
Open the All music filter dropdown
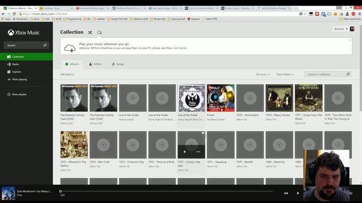(262, 74)
